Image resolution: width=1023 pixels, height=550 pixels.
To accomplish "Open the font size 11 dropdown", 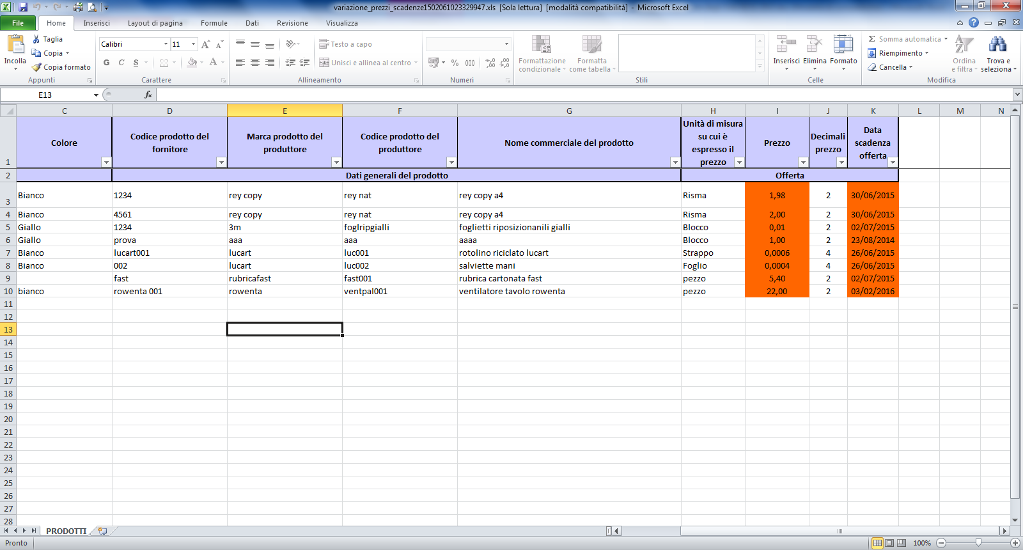I will [193, 44].
